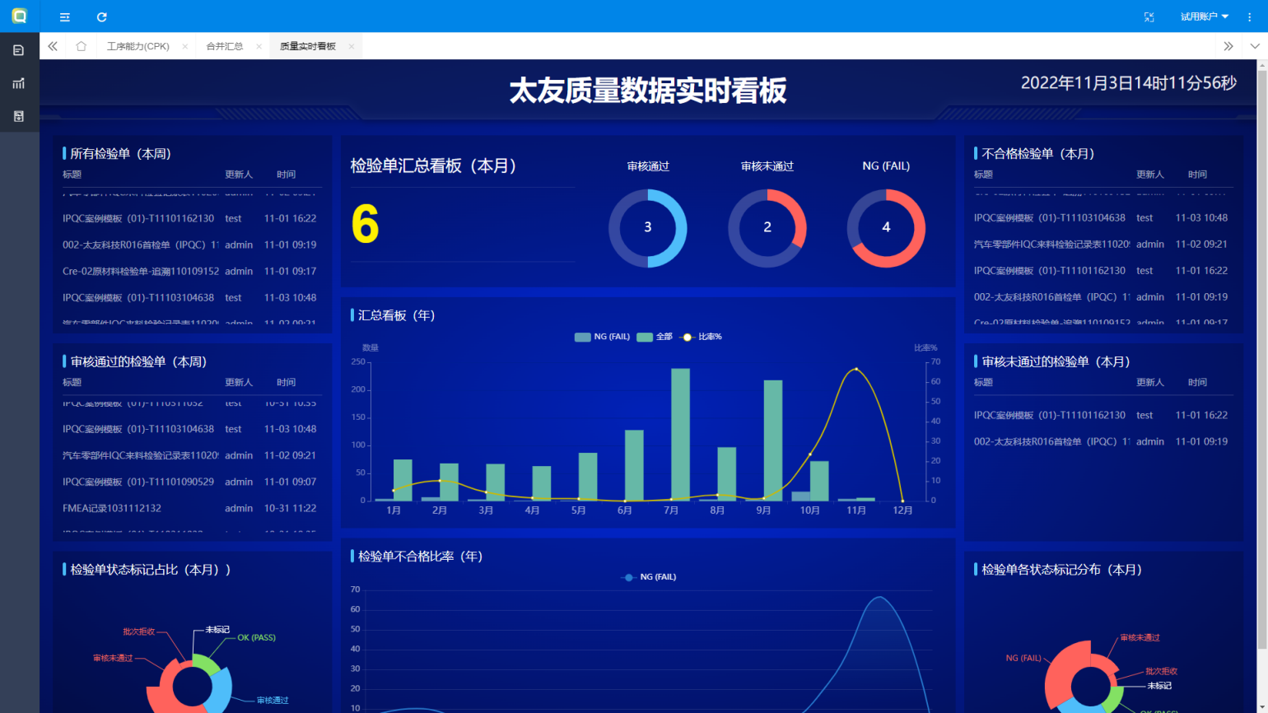Toggle 比率% legend in 汇总看板 chart
Image resolution: width=1268 pixels, height=713 pixels.
[x=701, y=337]
